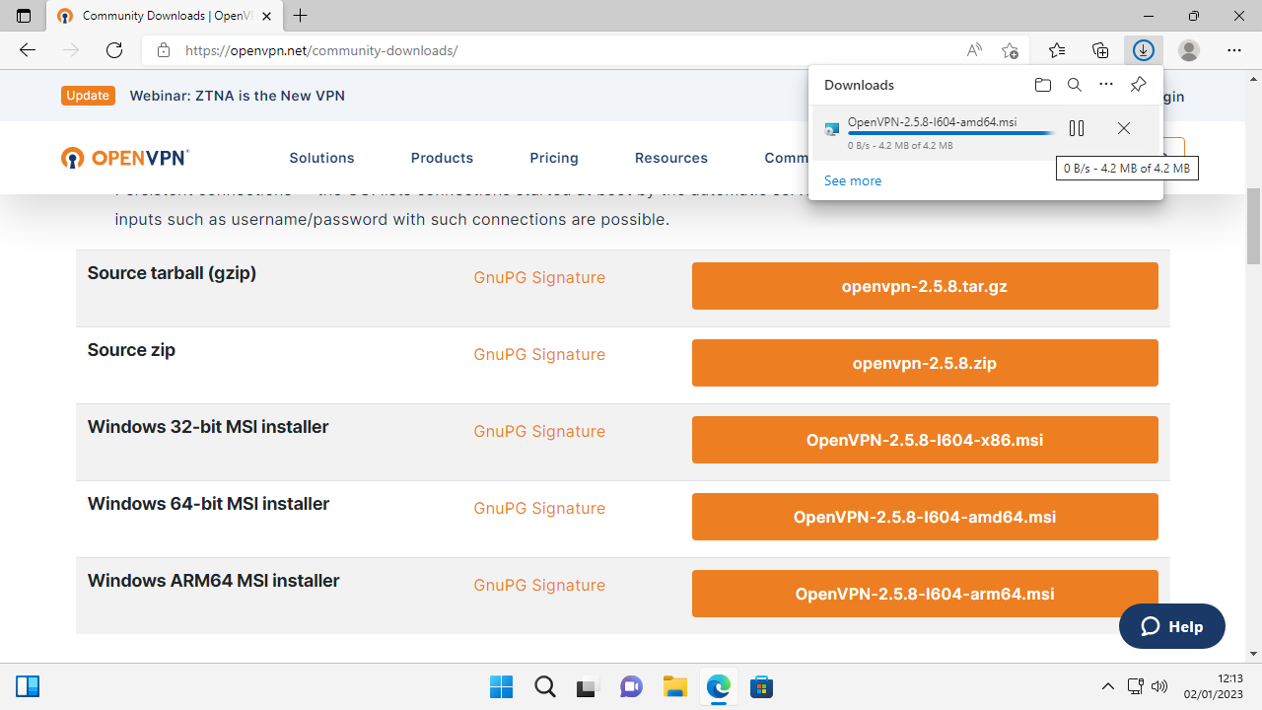Open the Favorites list icon
This screenshot has width=1262, height=710.
click(1057, 50)
